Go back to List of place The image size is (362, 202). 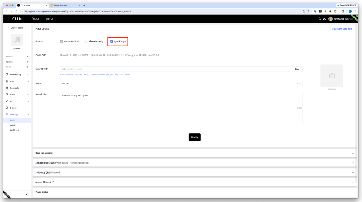coord(16,28)
